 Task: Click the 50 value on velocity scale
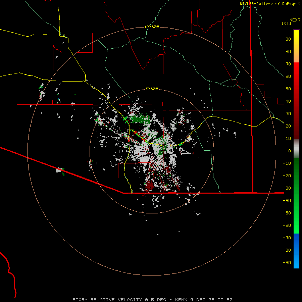click(288, 89)
